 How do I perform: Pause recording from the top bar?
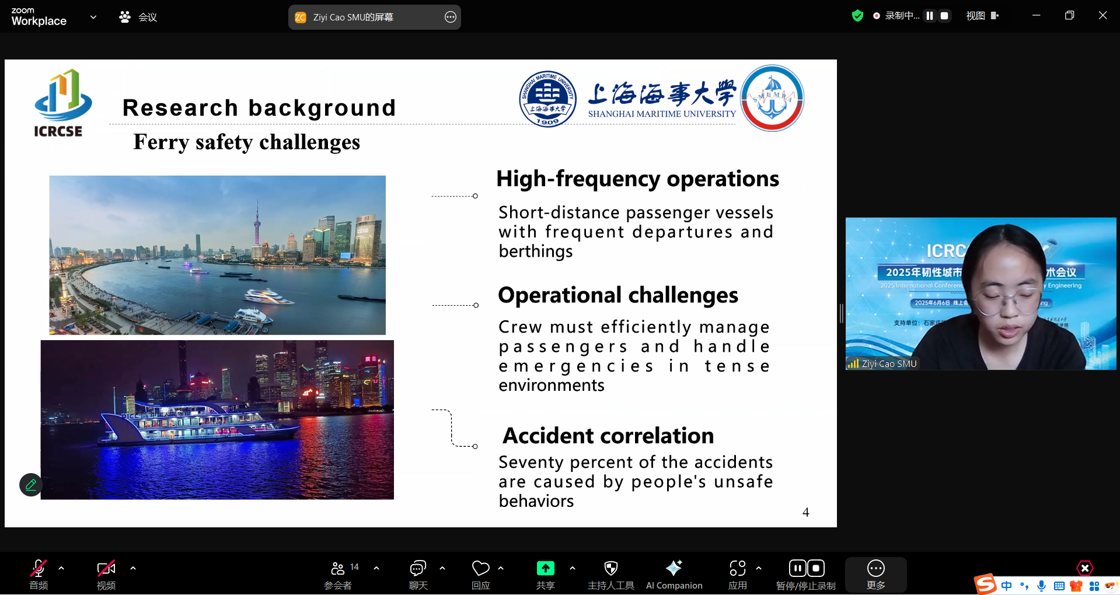pyautogui.click(x=930, y=16)
